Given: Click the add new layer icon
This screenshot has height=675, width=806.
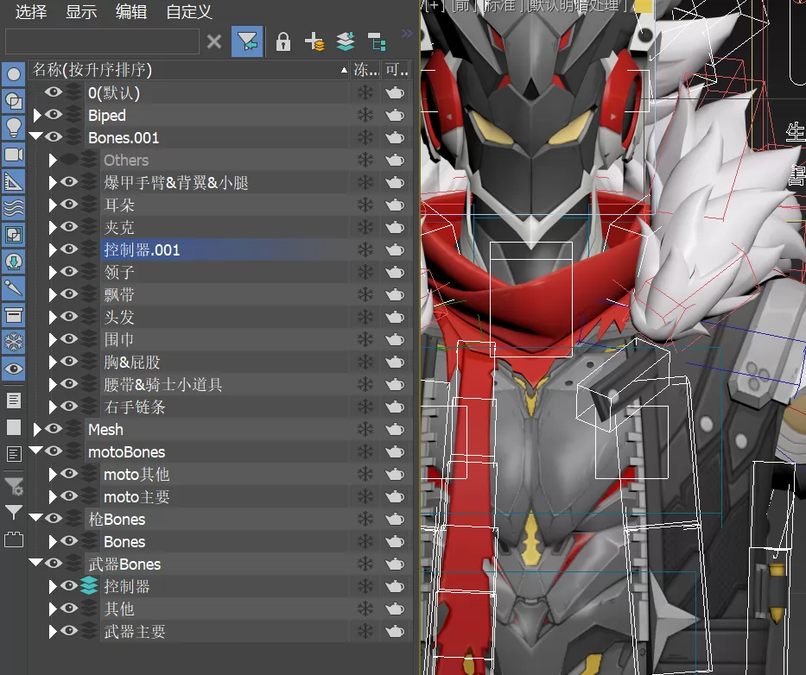Looking at the screenshot, I should [314, 41].
